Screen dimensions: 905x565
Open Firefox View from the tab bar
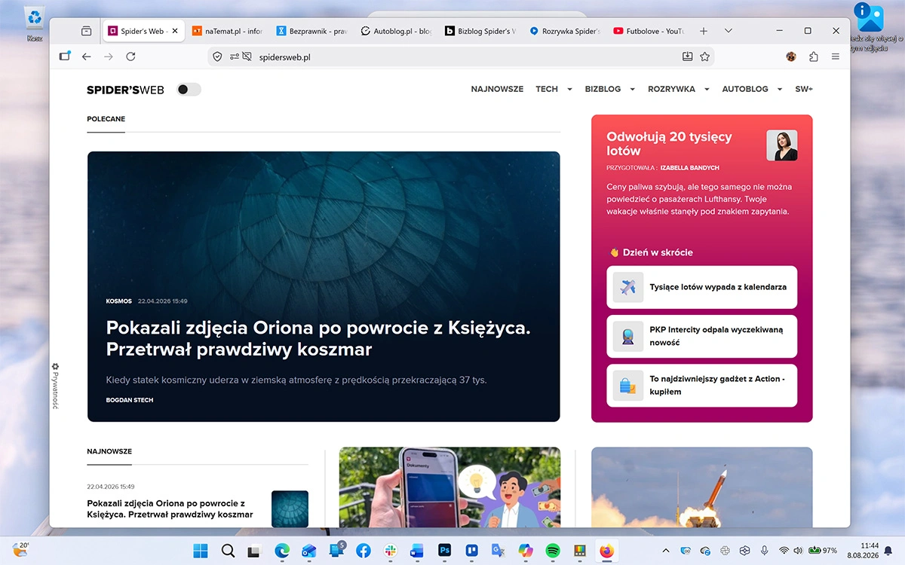pyautogui.click(x=86, y=31)
